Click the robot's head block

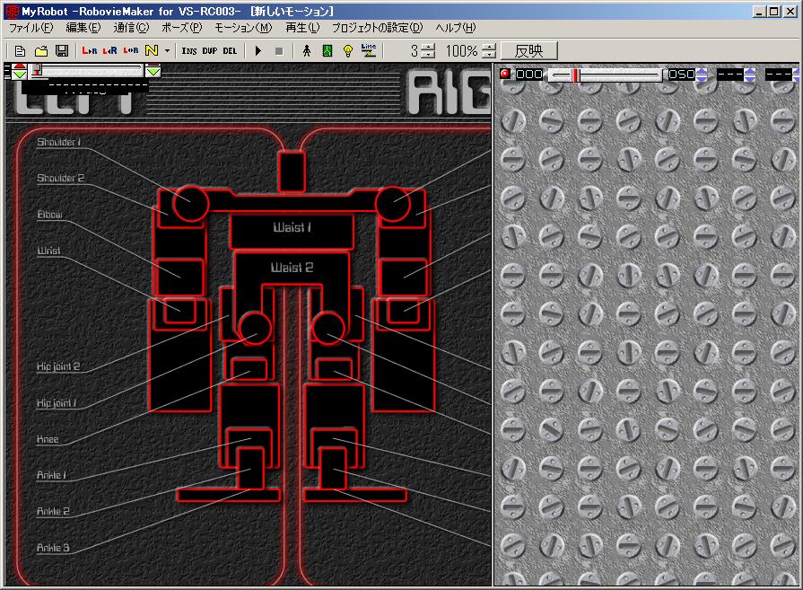pos(292,172)
